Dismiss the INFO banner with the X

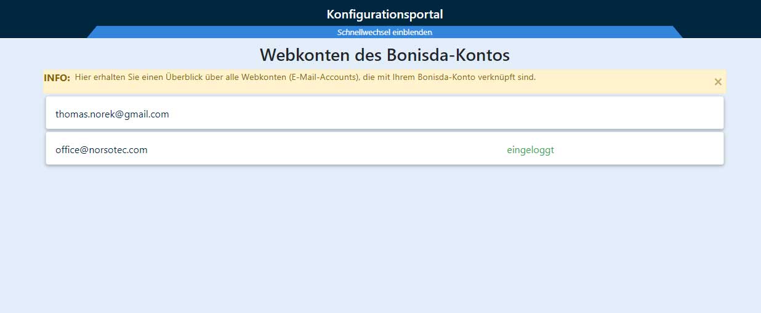tap(717, 82)
